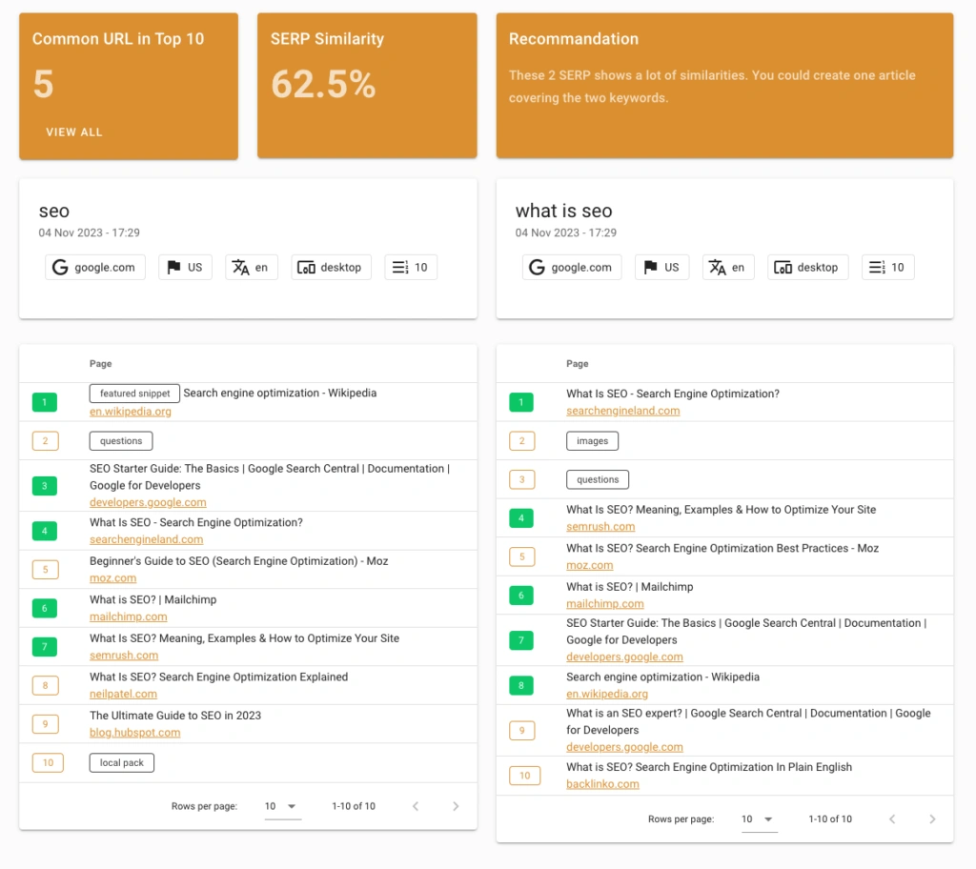Click Page column header in seo table

click(x=100, y=364)
